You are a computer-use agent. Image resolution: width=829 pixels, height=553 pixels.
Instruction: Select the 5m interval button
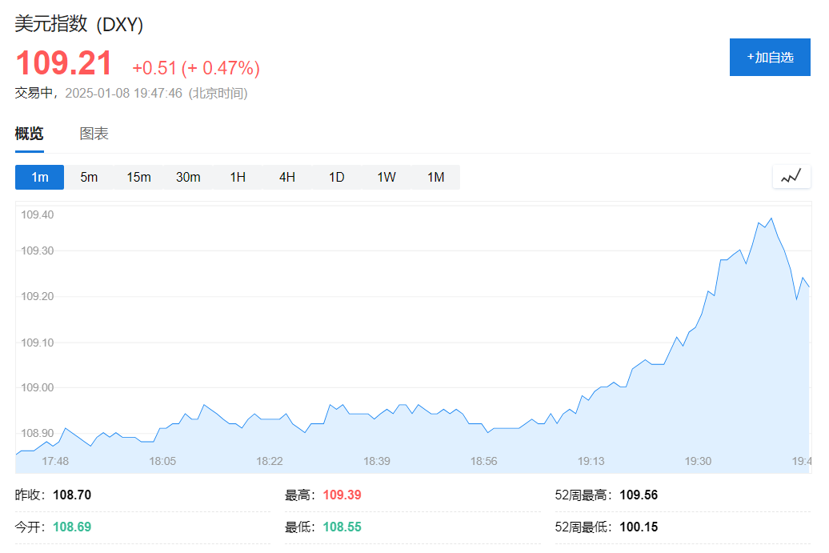click(89, 177)
